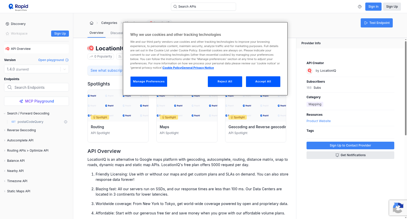Click Sign Up to Contact Provider
Image resolution: width=407 pixels, height=219 pixels.
(350, 145)
